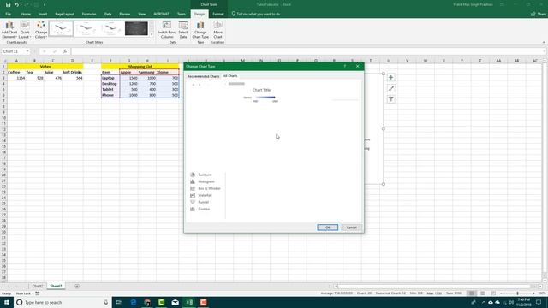Click Change Chart Type ribbon icon
The width and height of the screenshot is (548, 308).
(200, 30)
